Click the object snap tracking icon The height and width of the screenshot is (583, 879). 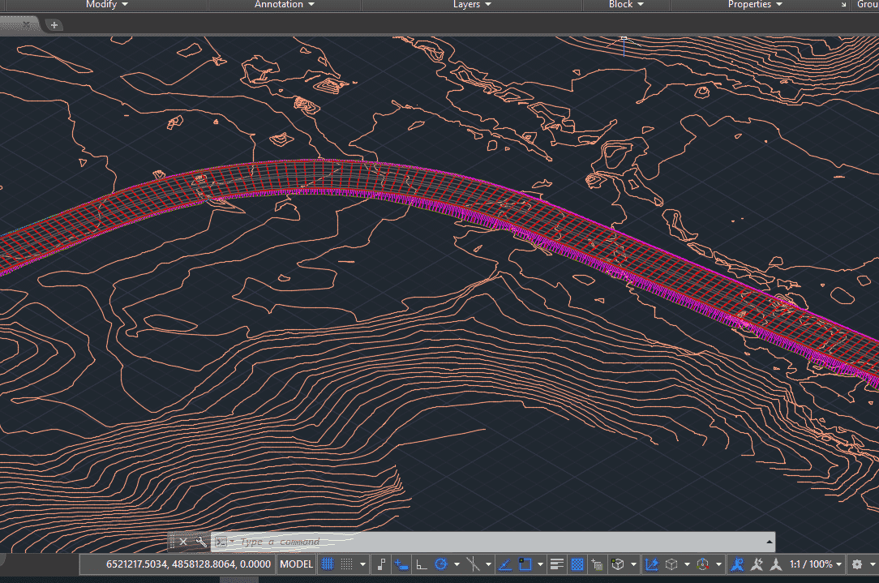pos(504,564)
